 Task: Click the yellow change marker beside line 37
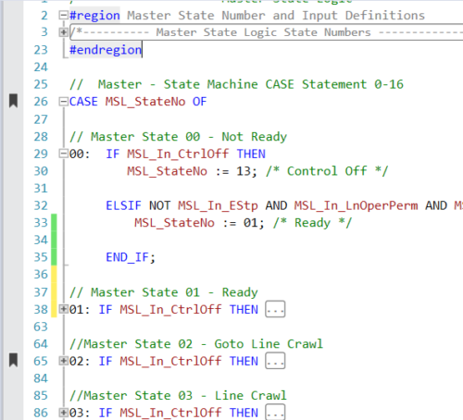pyautogui.click(x=54, y=291)
